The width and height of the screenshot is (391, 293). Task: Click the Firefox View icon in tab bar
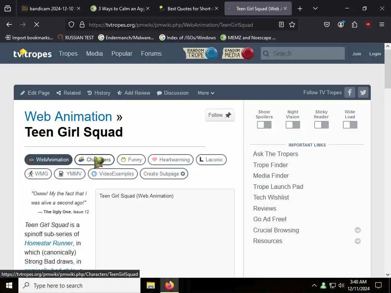8,8
